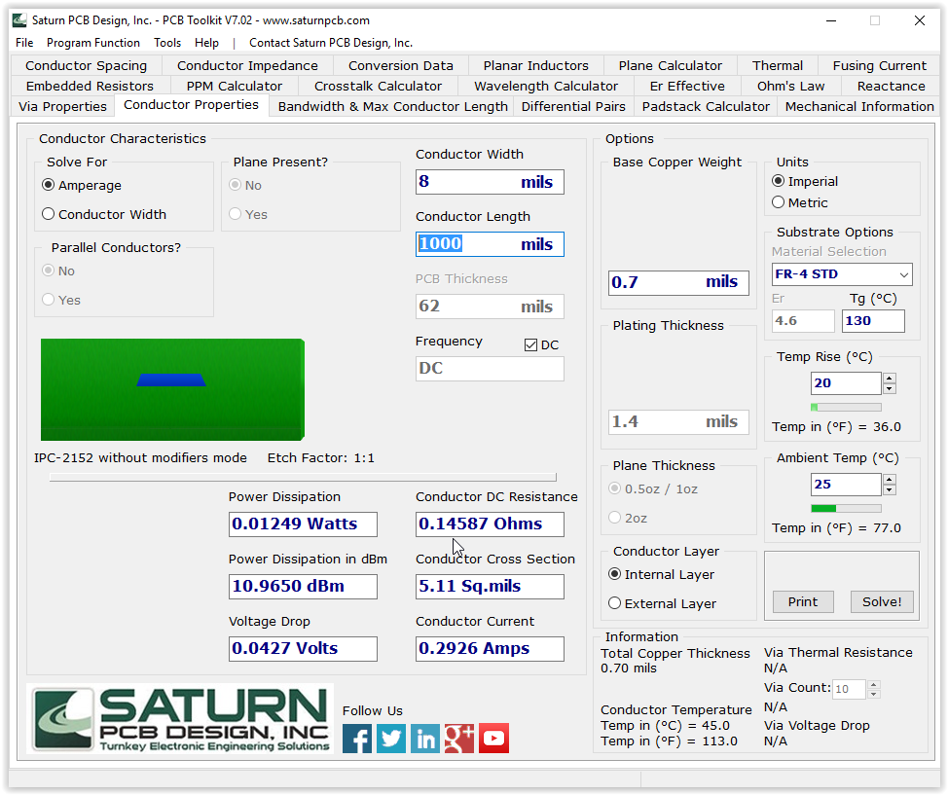Switch to Bandwidth & Max Conductor Length tab
This screenshot has height=795, width=948.
[x=392, y=106]
